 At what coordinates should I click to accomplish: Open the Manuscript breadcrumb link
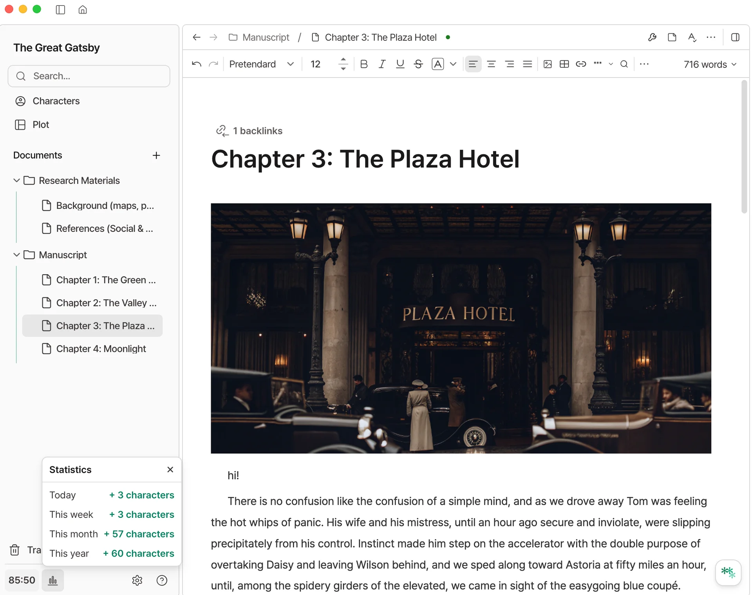tap(266, 37)
